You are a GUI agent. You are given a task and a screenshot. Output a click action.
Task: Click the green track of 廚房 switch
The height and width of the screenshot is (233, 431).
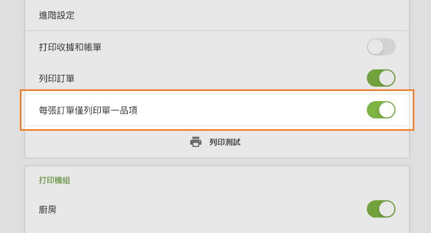pyautogui.click(x=372, y=209)
